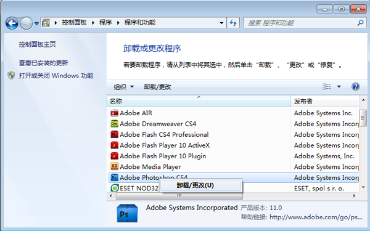Click the horizontal scrollbar thumb in list
The image size is (370, 231).
click(179, 196)
